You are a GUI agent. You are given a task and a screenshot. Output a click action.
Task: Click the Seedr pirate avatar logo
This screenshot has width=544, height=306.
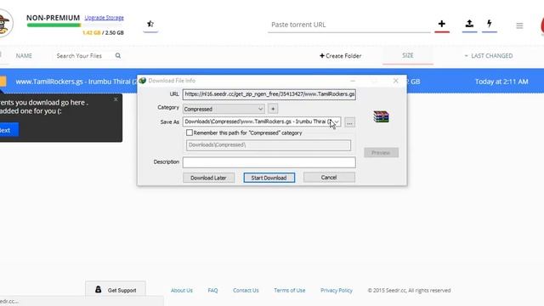pos(5,23)
